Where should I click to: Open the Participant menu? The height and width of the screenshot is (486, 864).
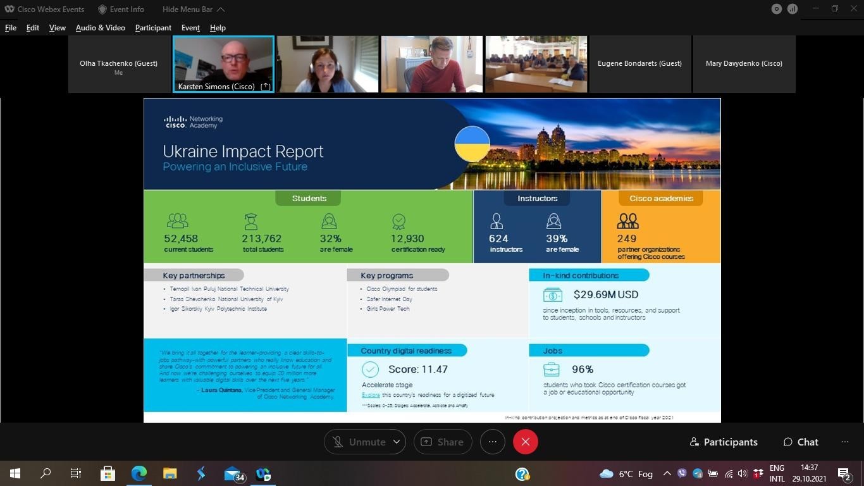(x=153, y=28)
